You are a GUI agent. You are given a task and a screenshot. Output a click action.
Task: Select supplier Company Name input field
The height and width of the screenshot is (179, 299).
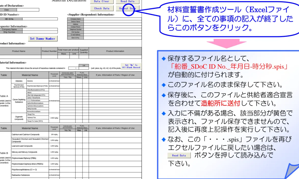112,19
